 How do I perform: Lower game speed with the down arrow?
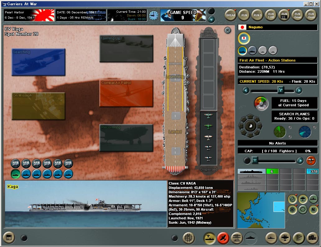click(211, 20)
